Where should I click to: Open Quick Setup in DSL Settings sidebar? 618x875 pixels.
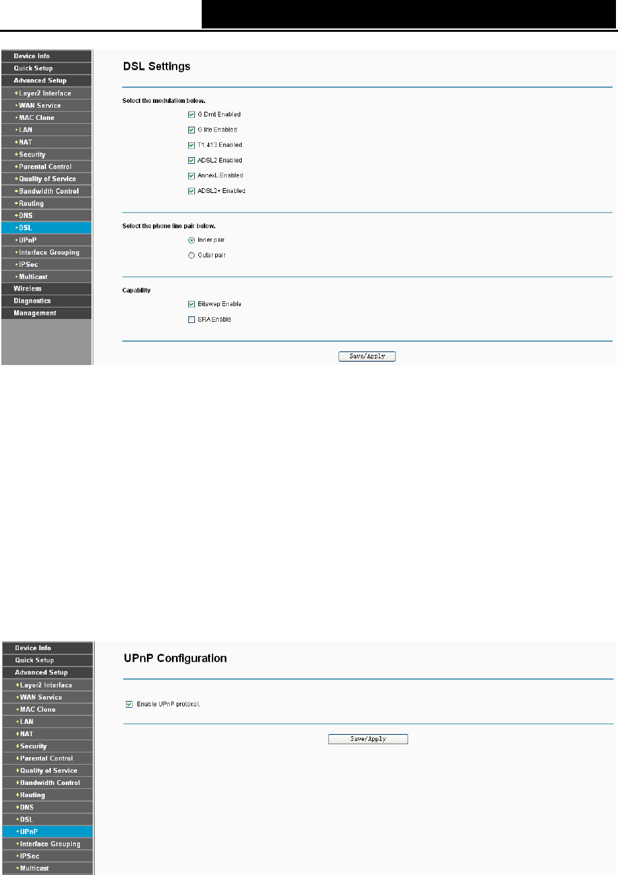46,68
